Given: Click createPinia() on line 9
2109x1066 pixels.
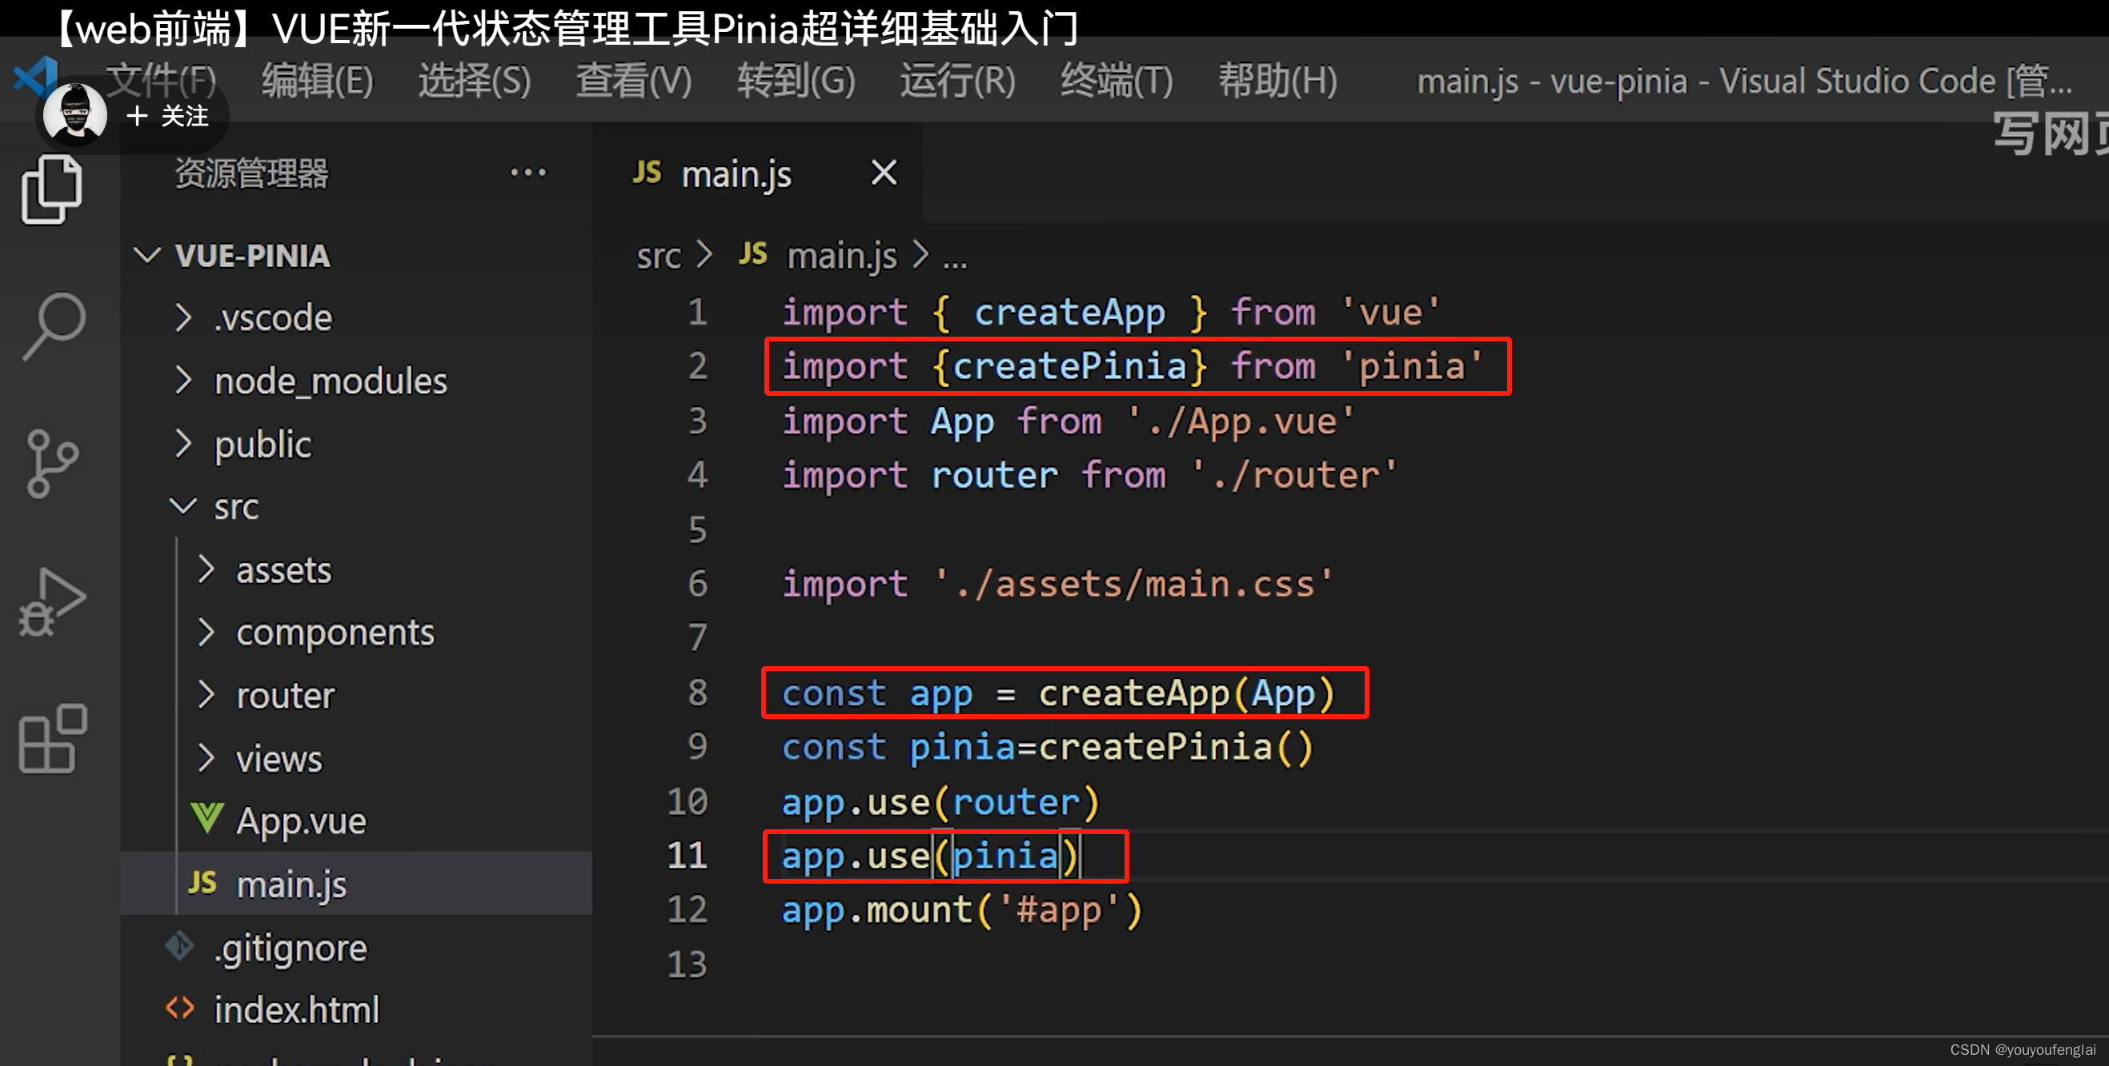Looking at the screenshot, I should [x=1176, y=747].
